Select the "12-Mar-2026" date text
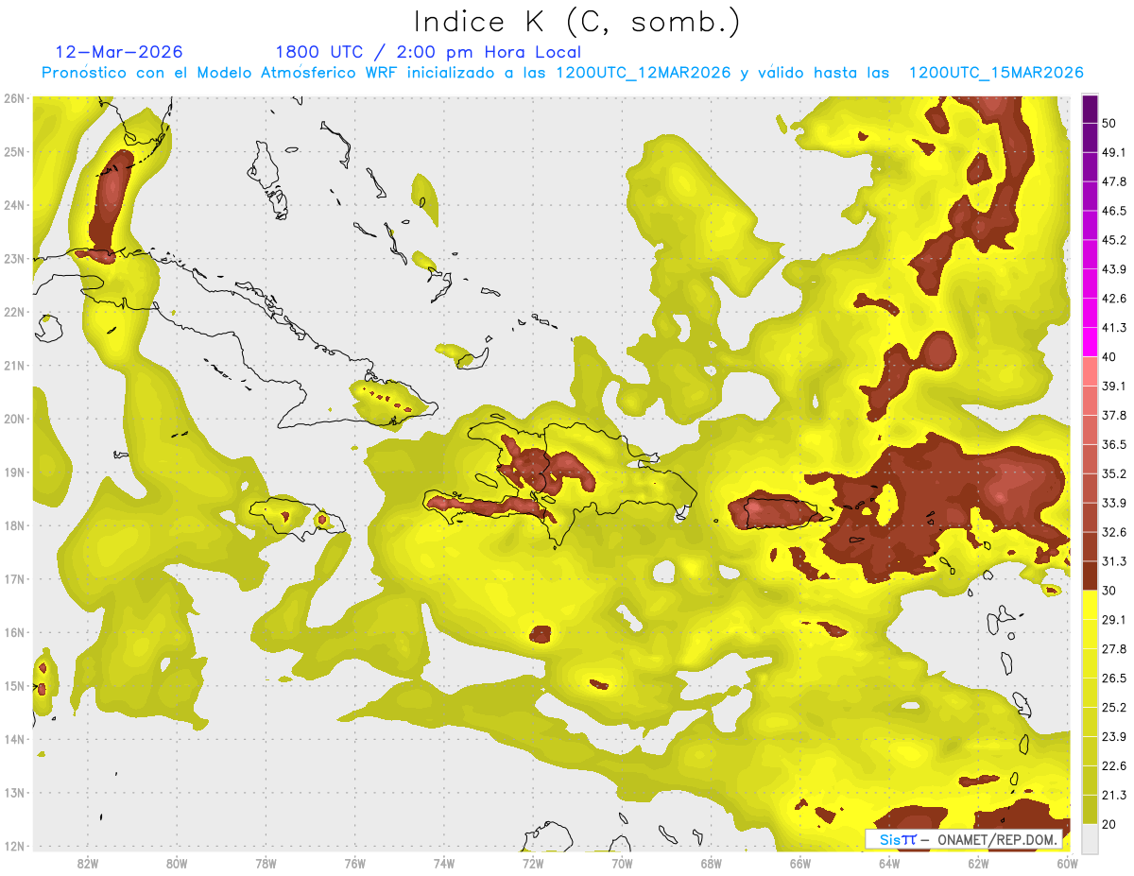The image size is (1134, 876). [x=119, y=51]
